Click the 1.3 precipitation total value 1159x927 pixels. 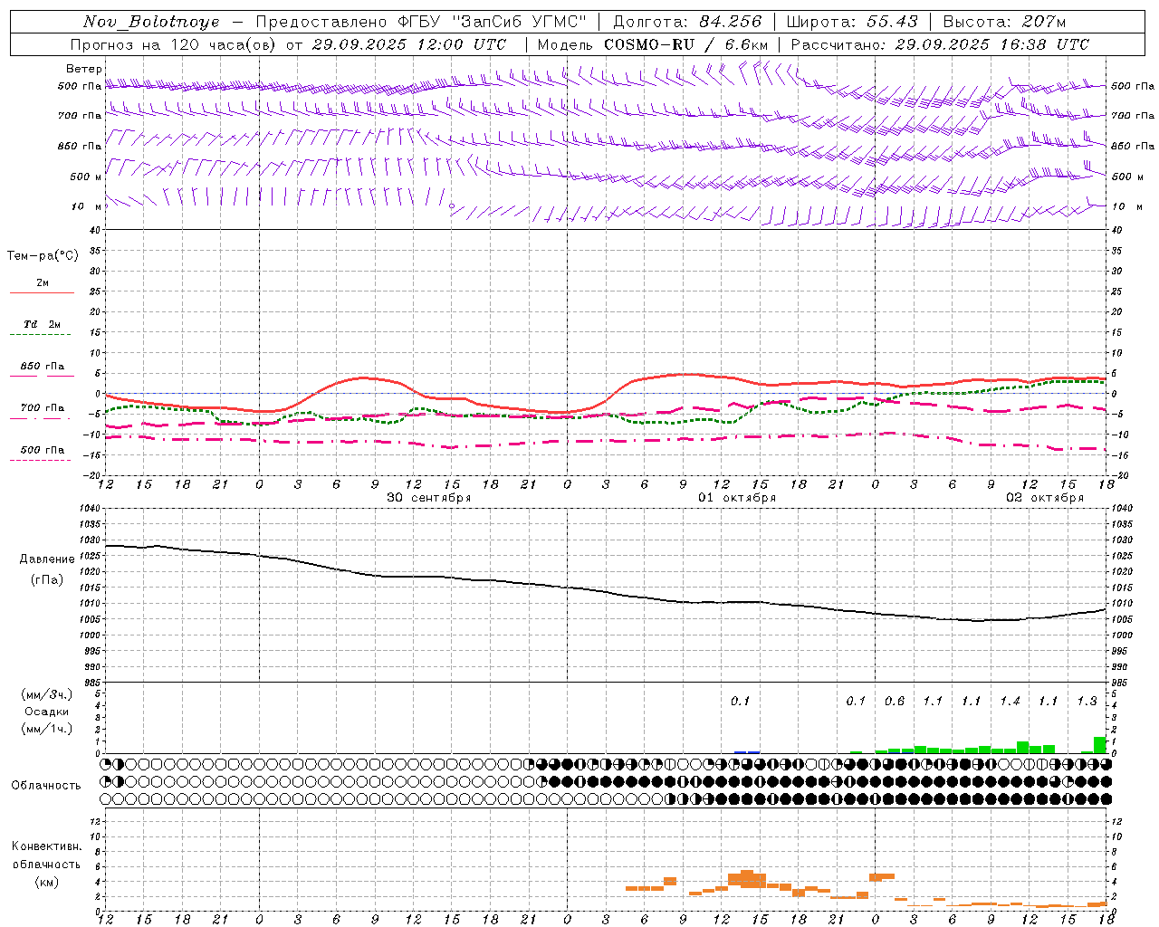point(1087,702)
